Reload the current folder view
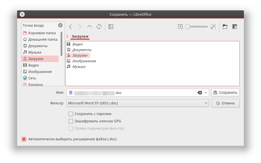 (x=99, y=27)
